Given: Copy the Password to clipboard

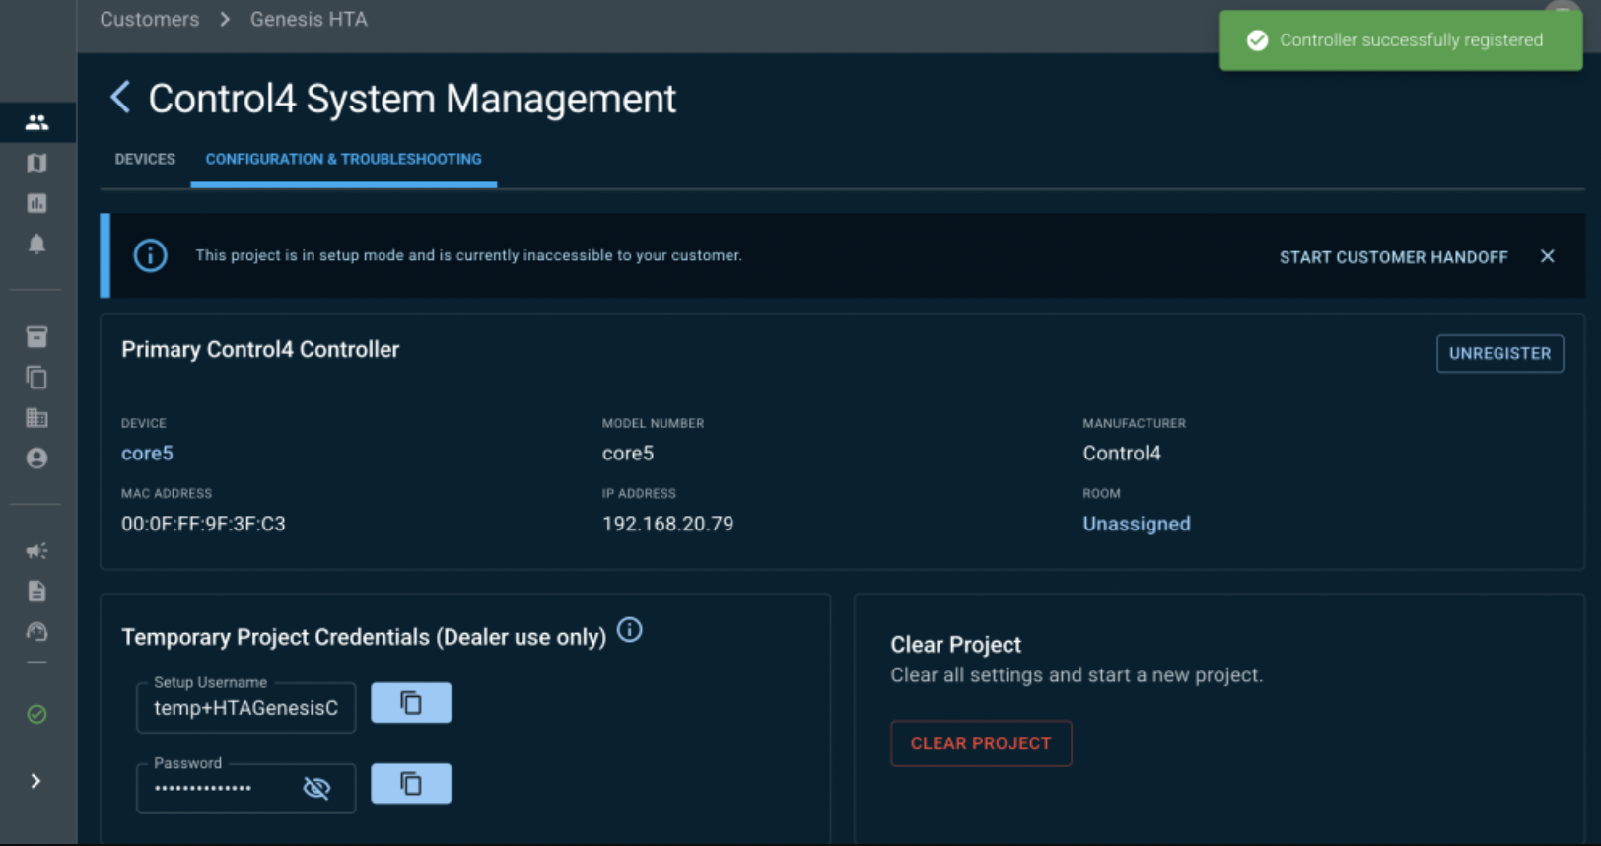Looking at the screenshot, I should tap(411, 784).
